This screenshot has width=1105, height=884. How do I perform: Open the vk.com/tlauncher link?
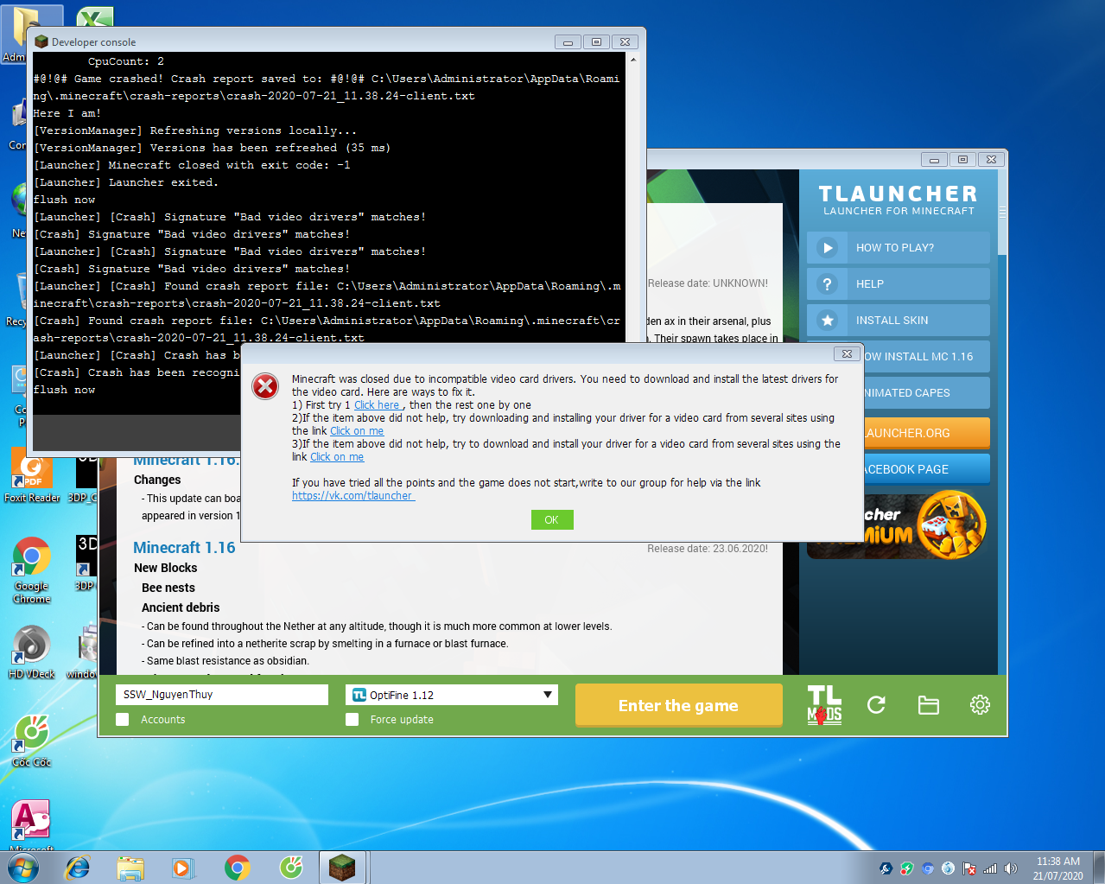(x=352, y=496)
